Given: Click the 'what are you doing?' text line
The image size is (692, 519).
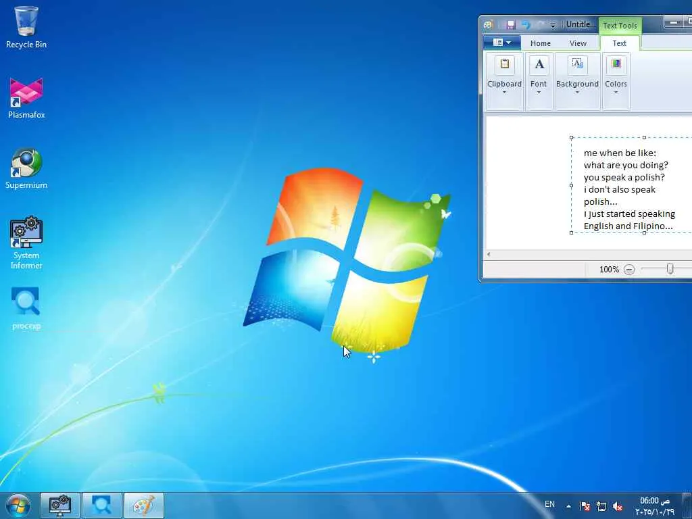Looking at the screenshot, I should tap(626, 165).
